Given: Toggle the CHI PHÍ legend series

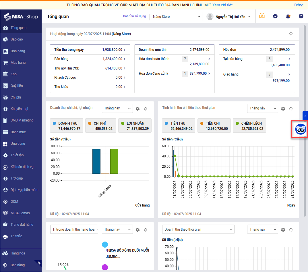Looking at the screenshot, I should coord(100,126).
